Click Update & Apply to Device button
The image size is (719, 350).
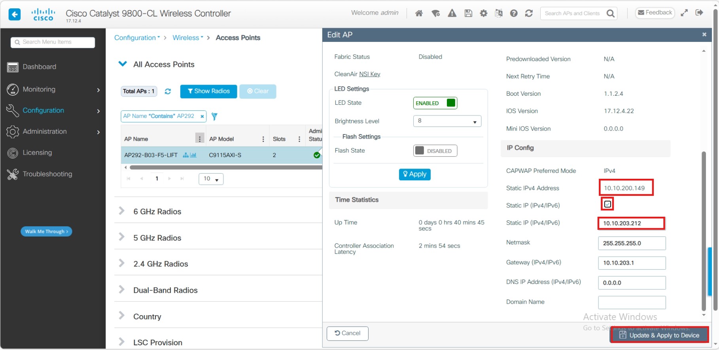[x=659, y=335]
